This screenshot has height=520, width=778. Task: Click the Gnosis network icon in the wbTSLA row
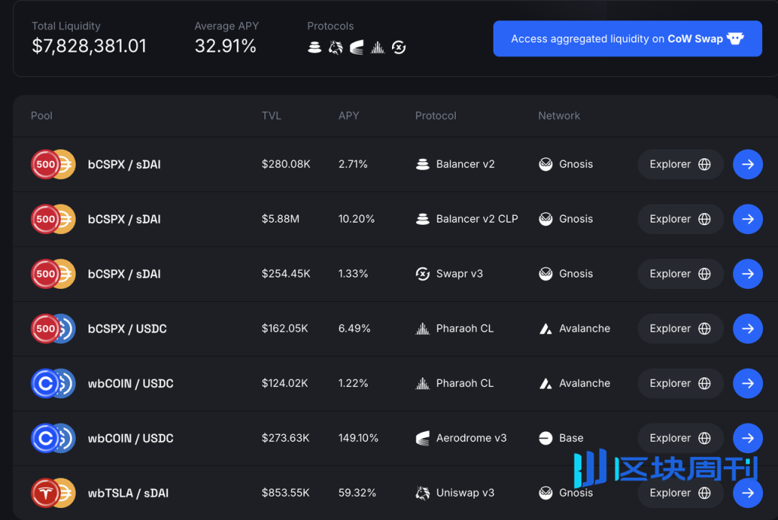pyautogui.click(x=546, y=493)
